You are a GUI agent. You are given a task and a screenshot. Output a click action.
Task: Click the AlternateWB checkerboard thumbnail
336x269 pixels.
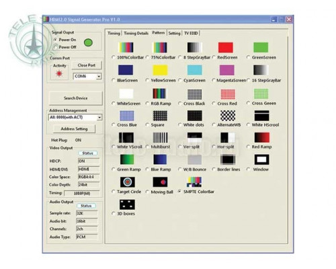point(228,116)
